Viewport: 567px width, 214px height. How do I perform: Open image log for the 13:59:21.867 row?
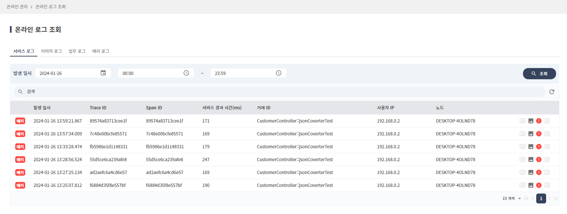point(531,121)
